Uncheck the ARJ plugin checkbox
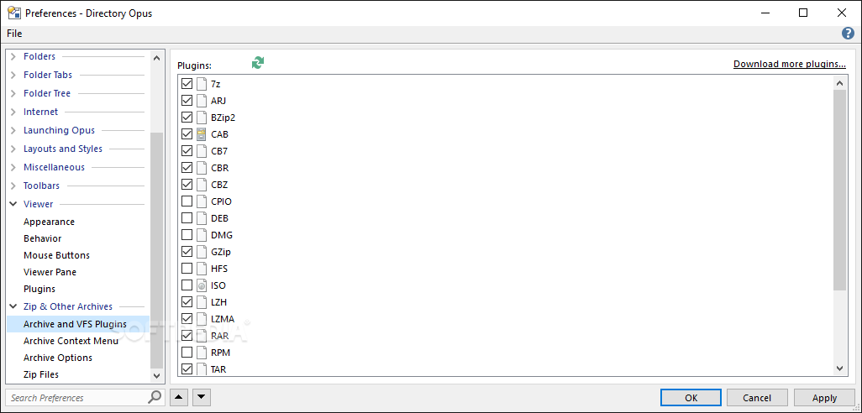 pyautogui.click(x=187, y=101)
